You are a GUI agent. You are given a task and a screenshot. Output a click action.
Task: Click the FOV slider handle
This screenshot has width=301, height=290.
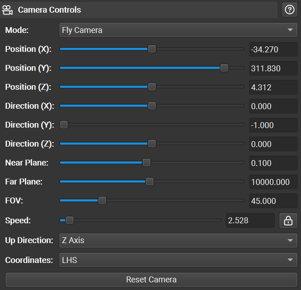pos(102,201)
